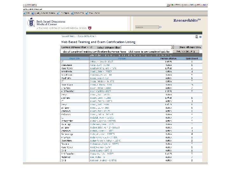
Task: Sort by the Person column header
Action: [122, 58]
